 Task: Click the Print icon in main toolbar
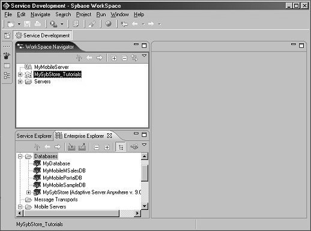(x=37, y=24)
